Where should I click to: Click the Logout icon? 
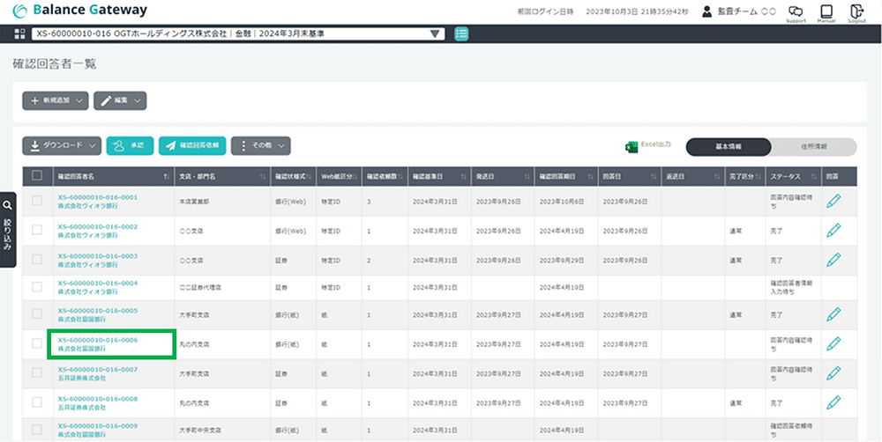[x=856, y=11]
